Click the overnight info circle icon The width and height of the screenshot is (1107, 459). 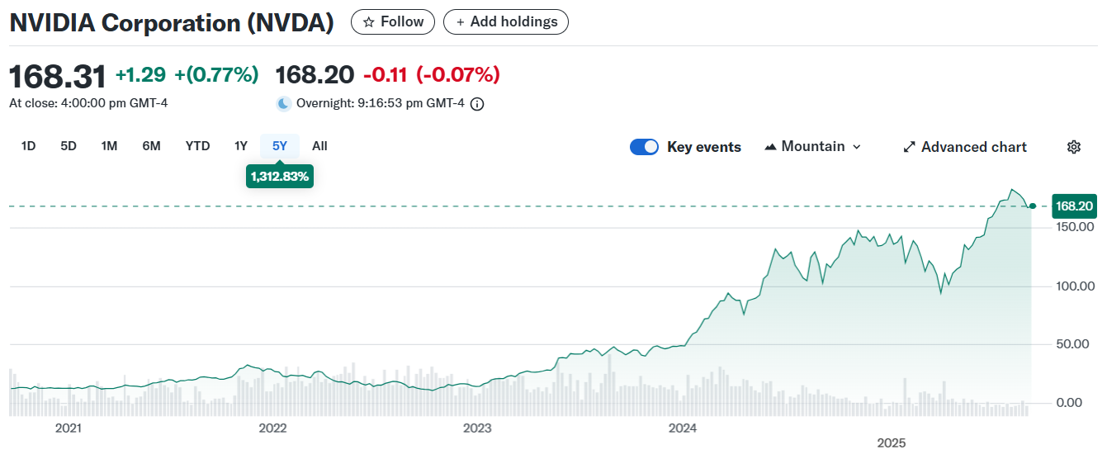point(477,104)
